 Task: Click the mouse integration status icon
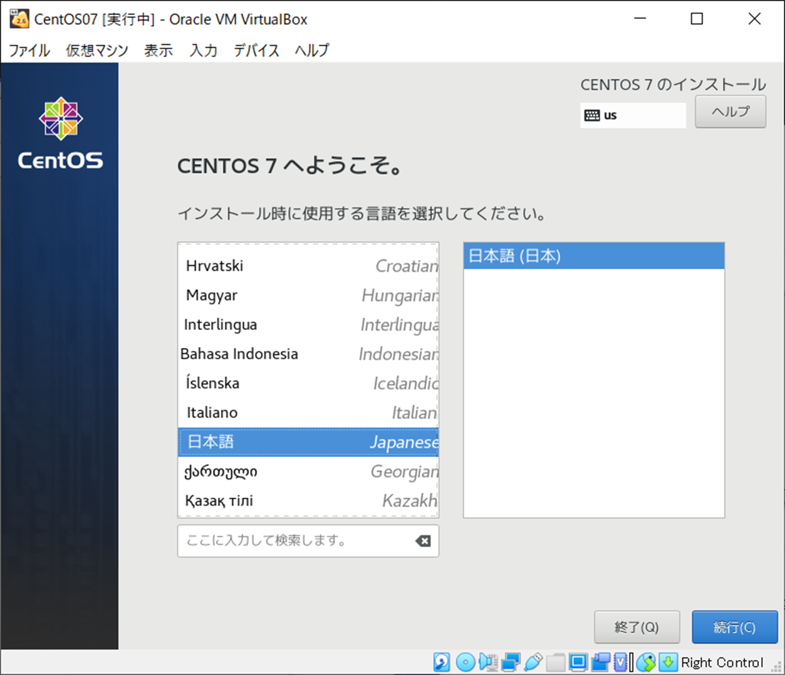[646, 662]
